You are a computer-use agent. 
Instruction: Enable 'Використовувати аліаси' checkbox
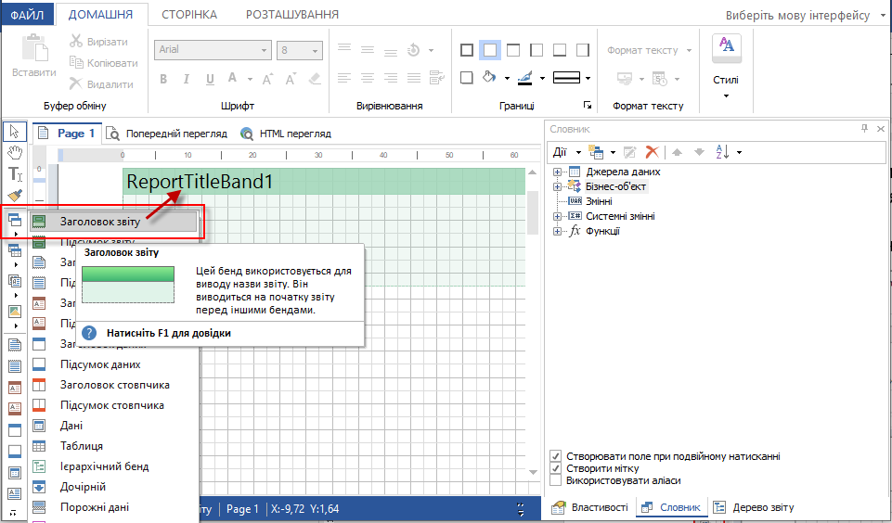pyautogui.click(x=556, y=480)
